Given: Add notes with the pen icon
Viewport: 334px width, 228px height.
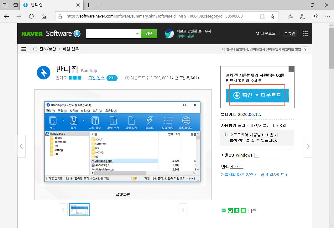Looking at the screenshot, I should click(302, 16).
